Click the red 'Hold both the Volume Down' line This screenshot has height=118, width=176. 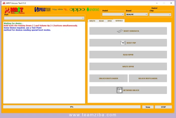[x=41, y=26]
